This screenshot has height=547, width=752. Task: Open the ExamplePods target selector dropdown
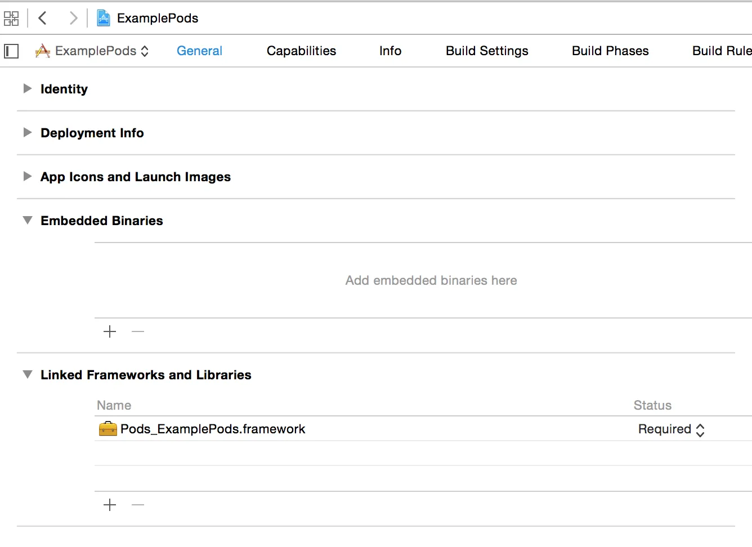[93, 51]
